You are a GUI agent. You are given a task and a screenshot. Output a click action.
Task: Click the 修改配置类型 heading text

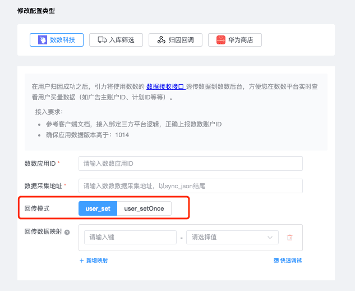[x=36, y=11]
